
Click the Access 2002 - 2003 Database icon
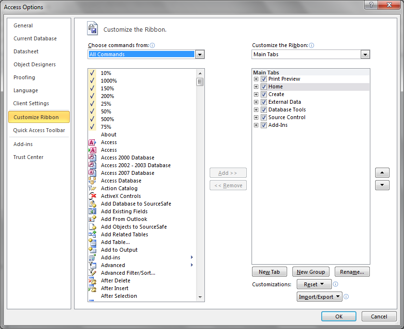click(92, 165)
